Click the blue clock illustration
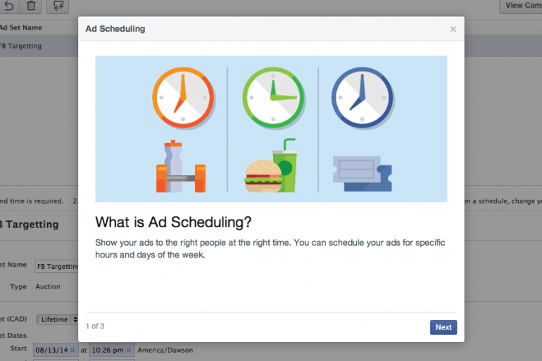 coord(362,98)
